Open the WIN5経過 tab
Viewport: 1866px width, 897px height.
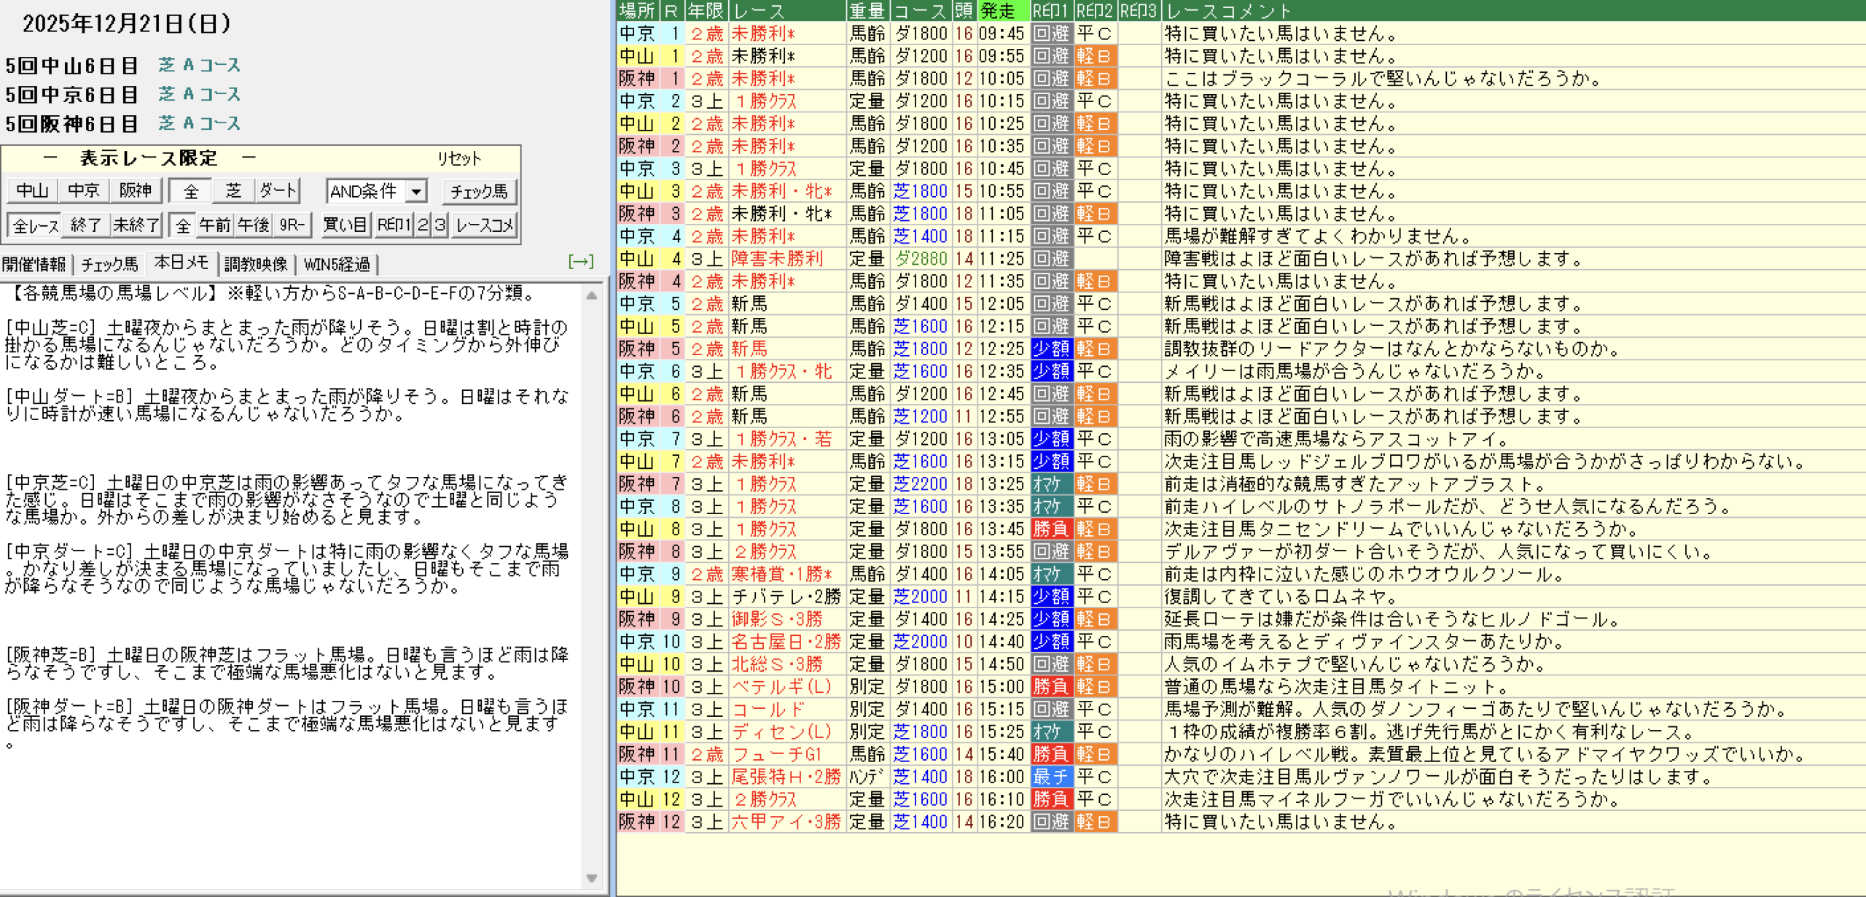tap(337, 264)
